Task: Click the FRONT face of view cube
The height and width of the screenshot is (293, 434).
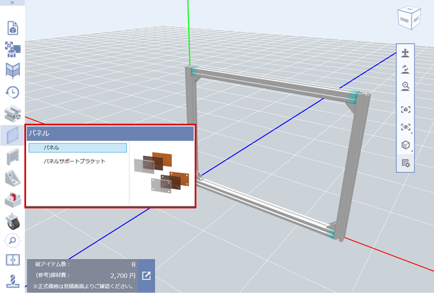Action: pos(405,20)
